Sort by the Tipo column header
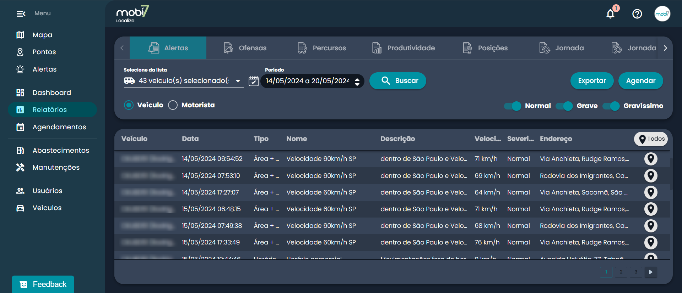 tap(261, 139)
